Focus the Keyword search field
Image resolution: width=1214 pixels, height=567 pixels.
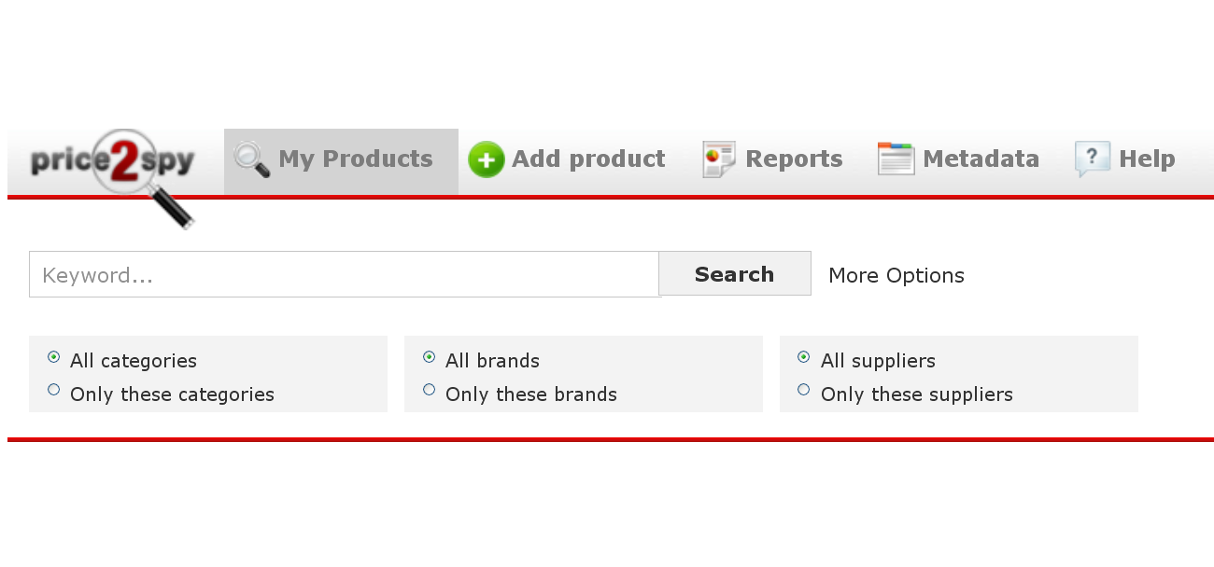click(x=345, y=274)
